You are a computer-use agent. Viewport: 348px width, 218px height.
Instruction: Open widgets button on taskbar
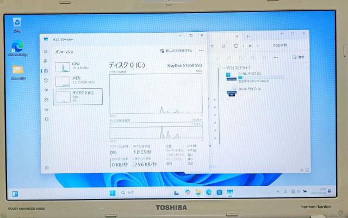click(x=15, y=194)
